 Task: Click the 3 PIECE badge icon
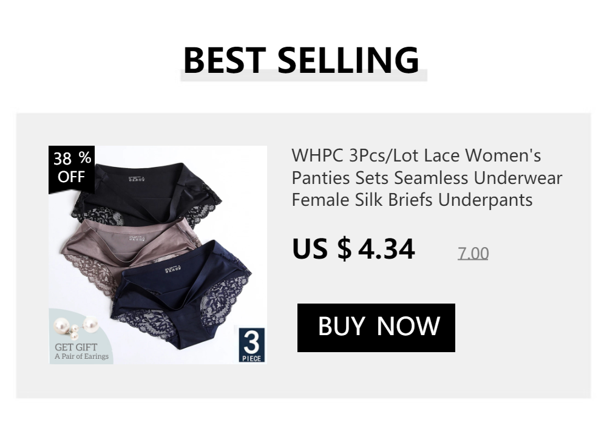click(252, 345)
